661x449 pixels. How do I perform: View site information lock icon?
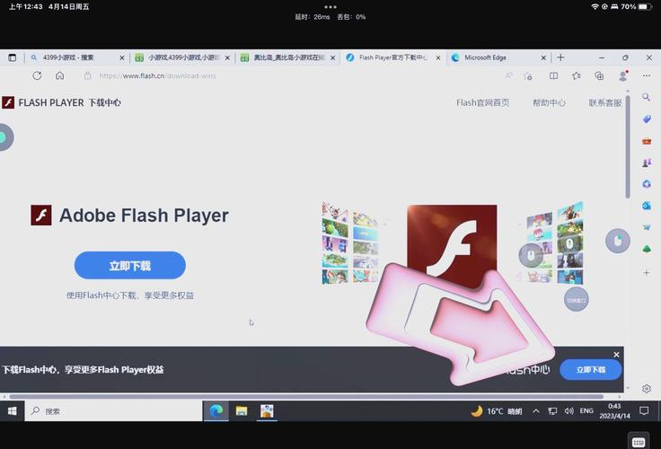(x=88, y=76)
